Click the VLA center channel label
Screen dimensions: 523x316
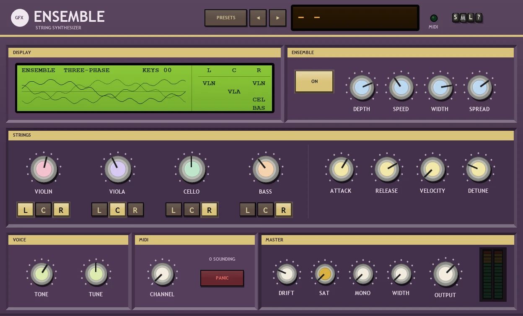(x=234, y=91)
